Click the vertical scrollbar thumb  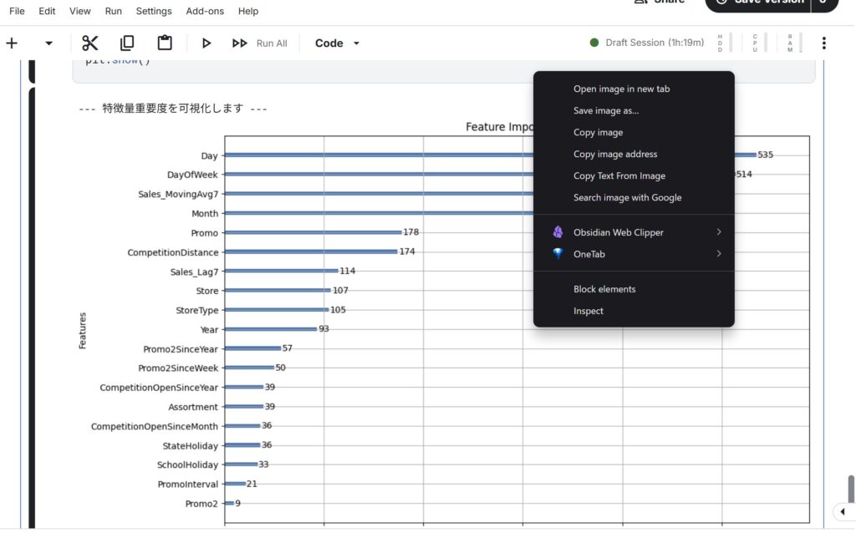point(851,490)
